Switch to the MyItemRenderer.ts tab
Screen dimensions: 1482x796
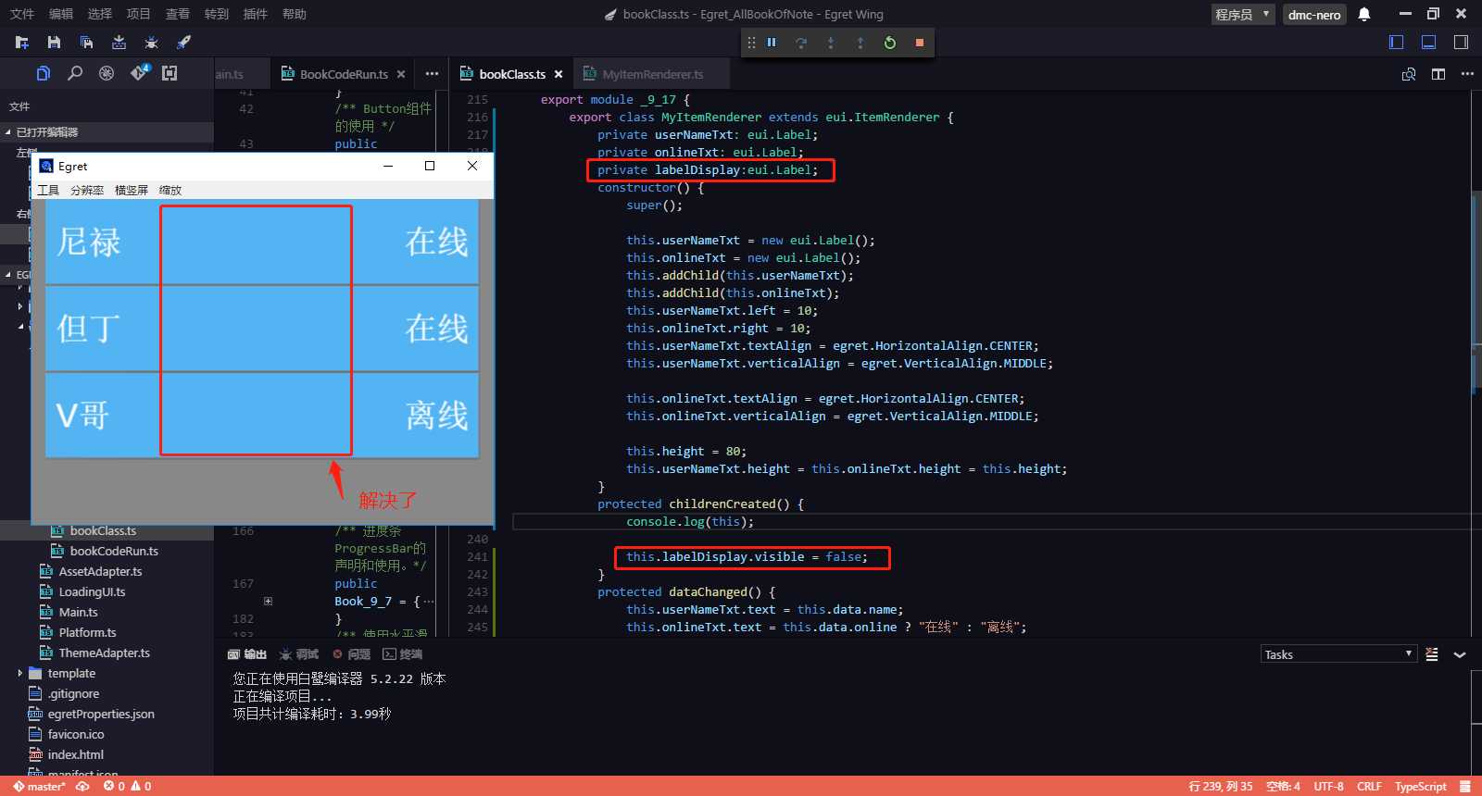pyautogui.click(x=653, y=74)
